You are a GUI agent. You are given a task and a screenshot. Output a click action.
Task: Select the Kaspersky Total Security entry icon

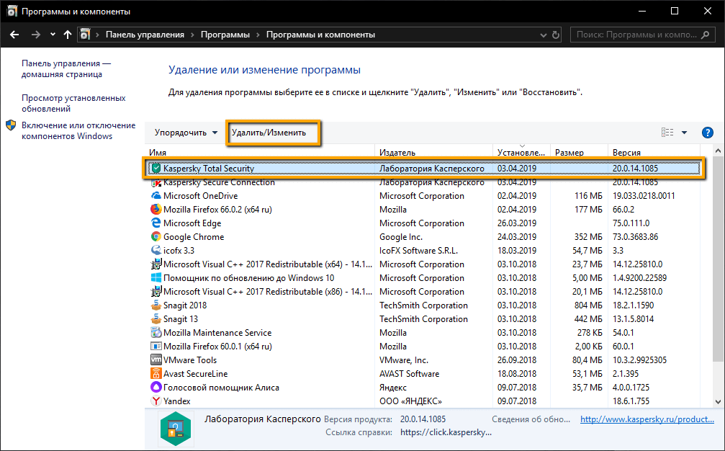[x=155, y=168]
